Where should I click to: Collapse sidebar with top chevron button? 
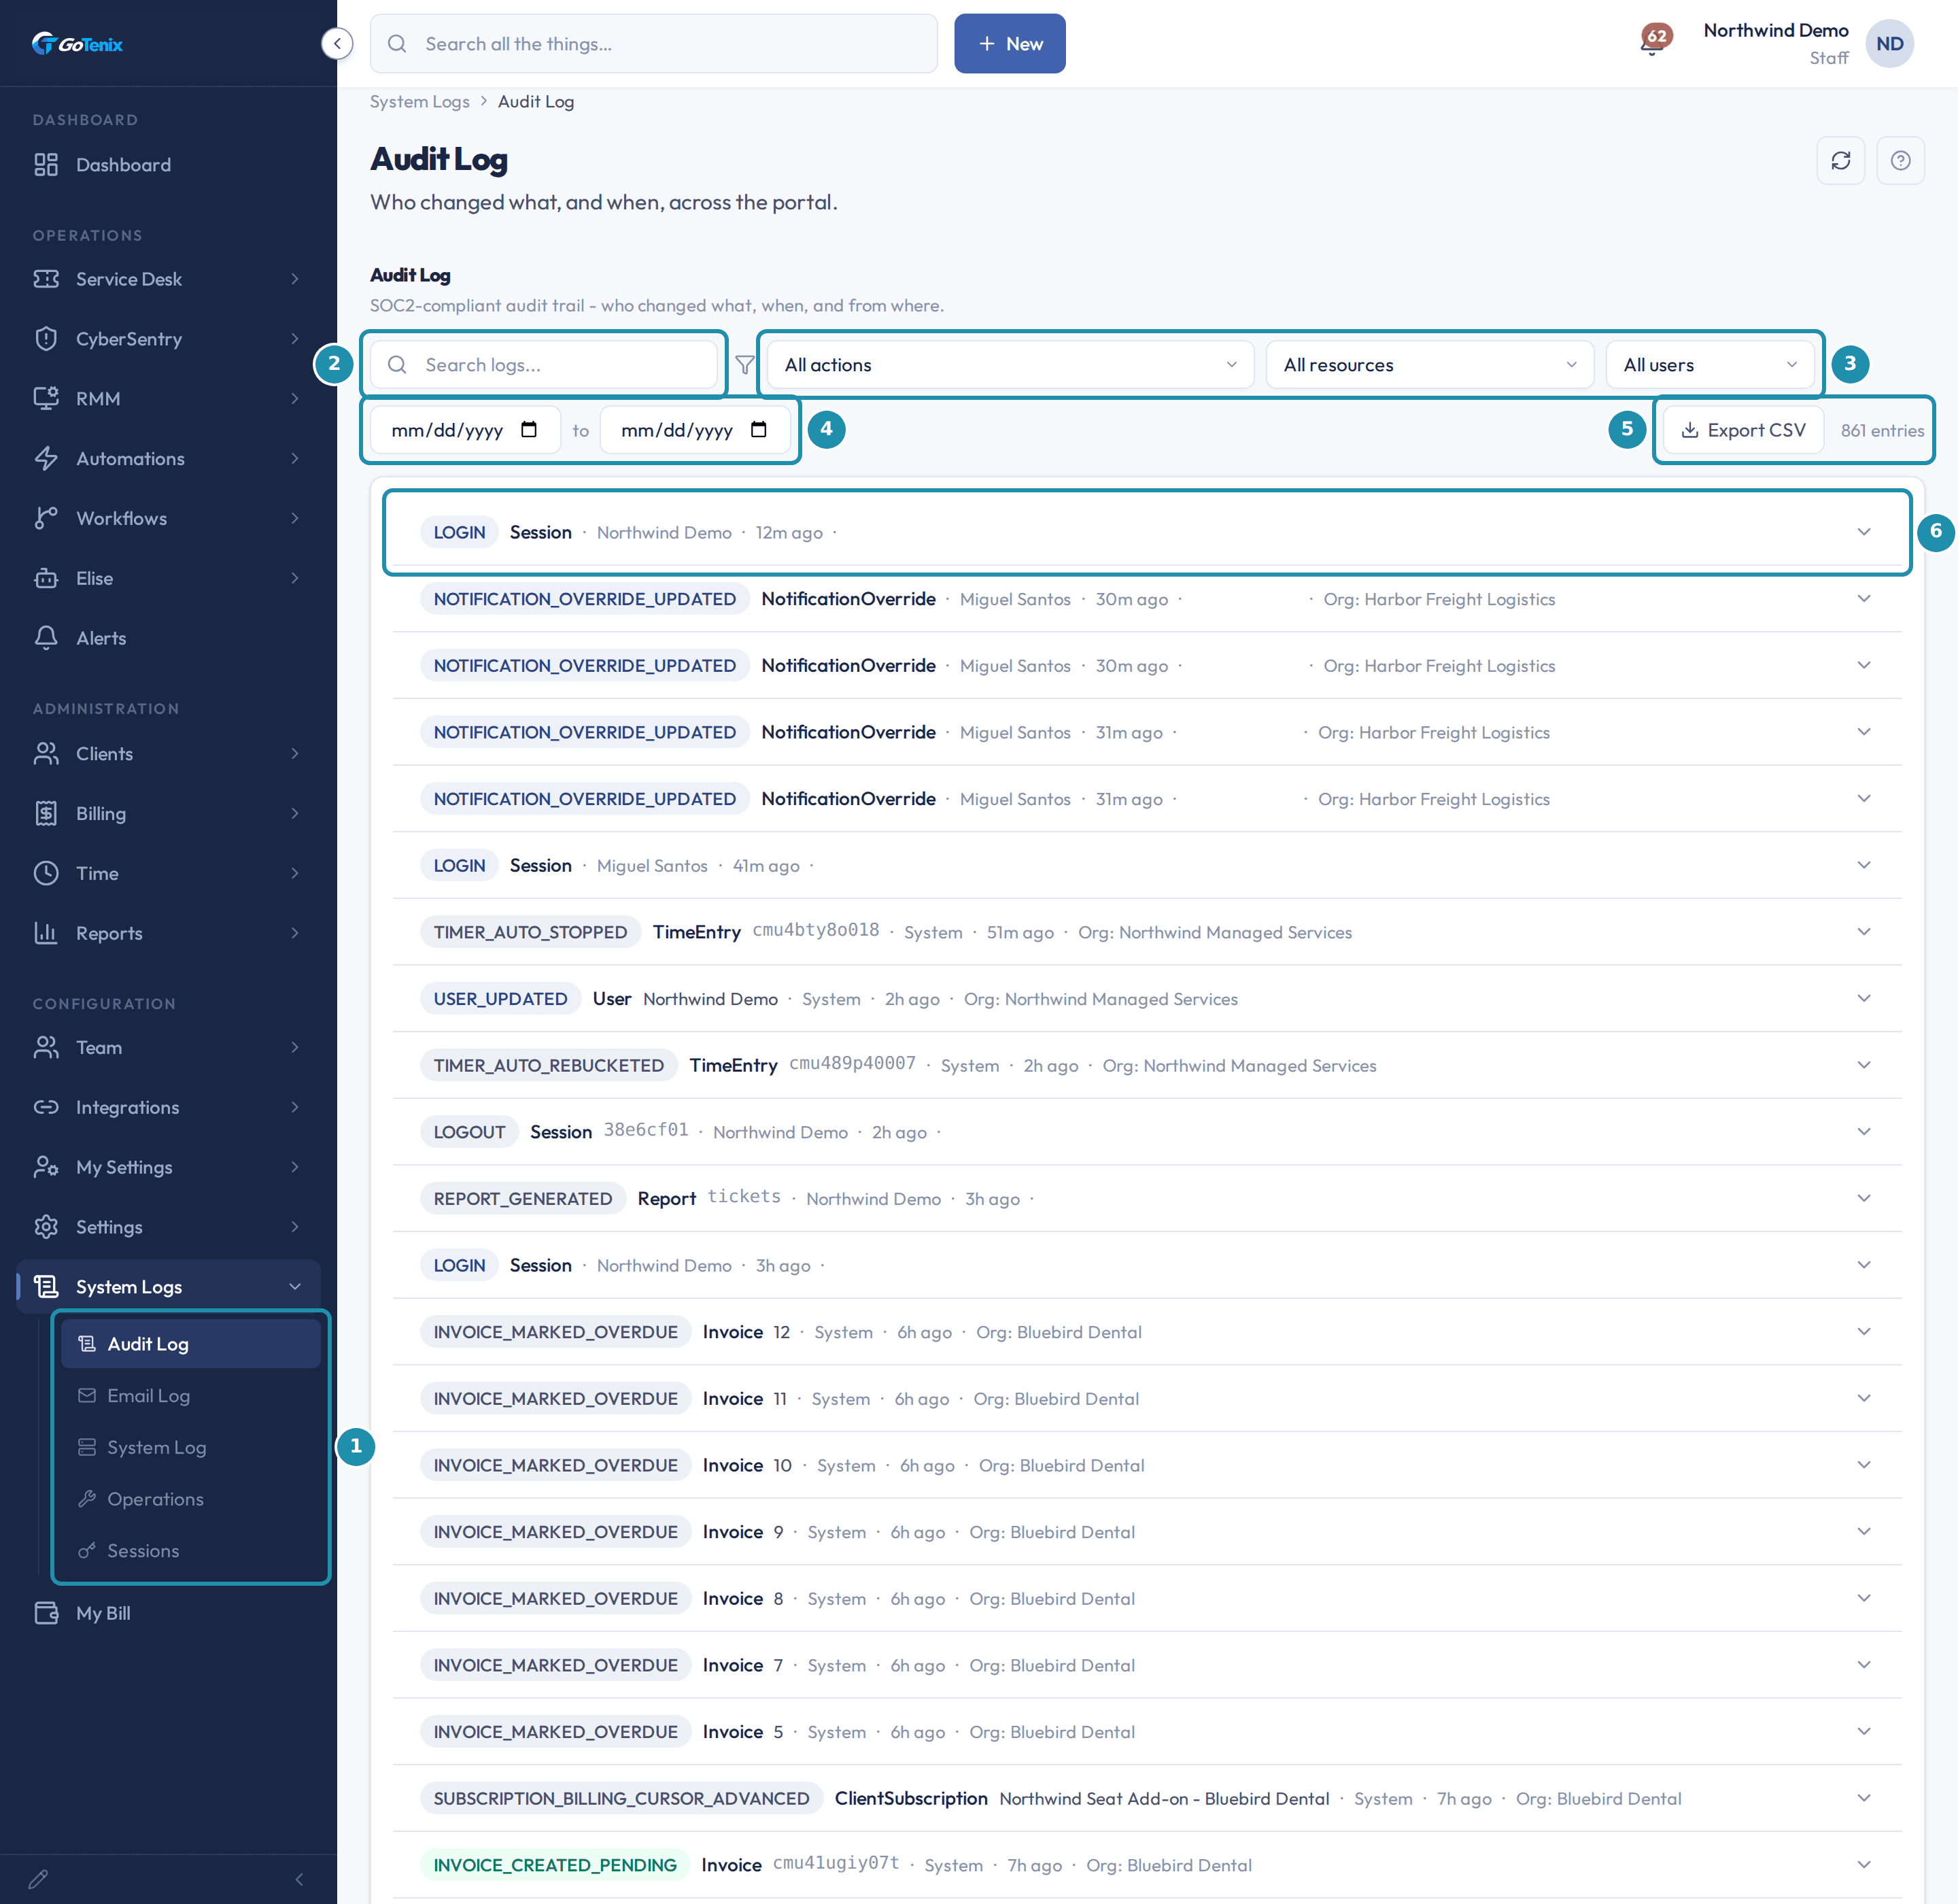(x=337, y=43)
